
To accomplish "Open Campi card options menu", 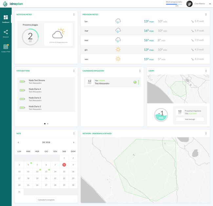I will pos(206,71).
